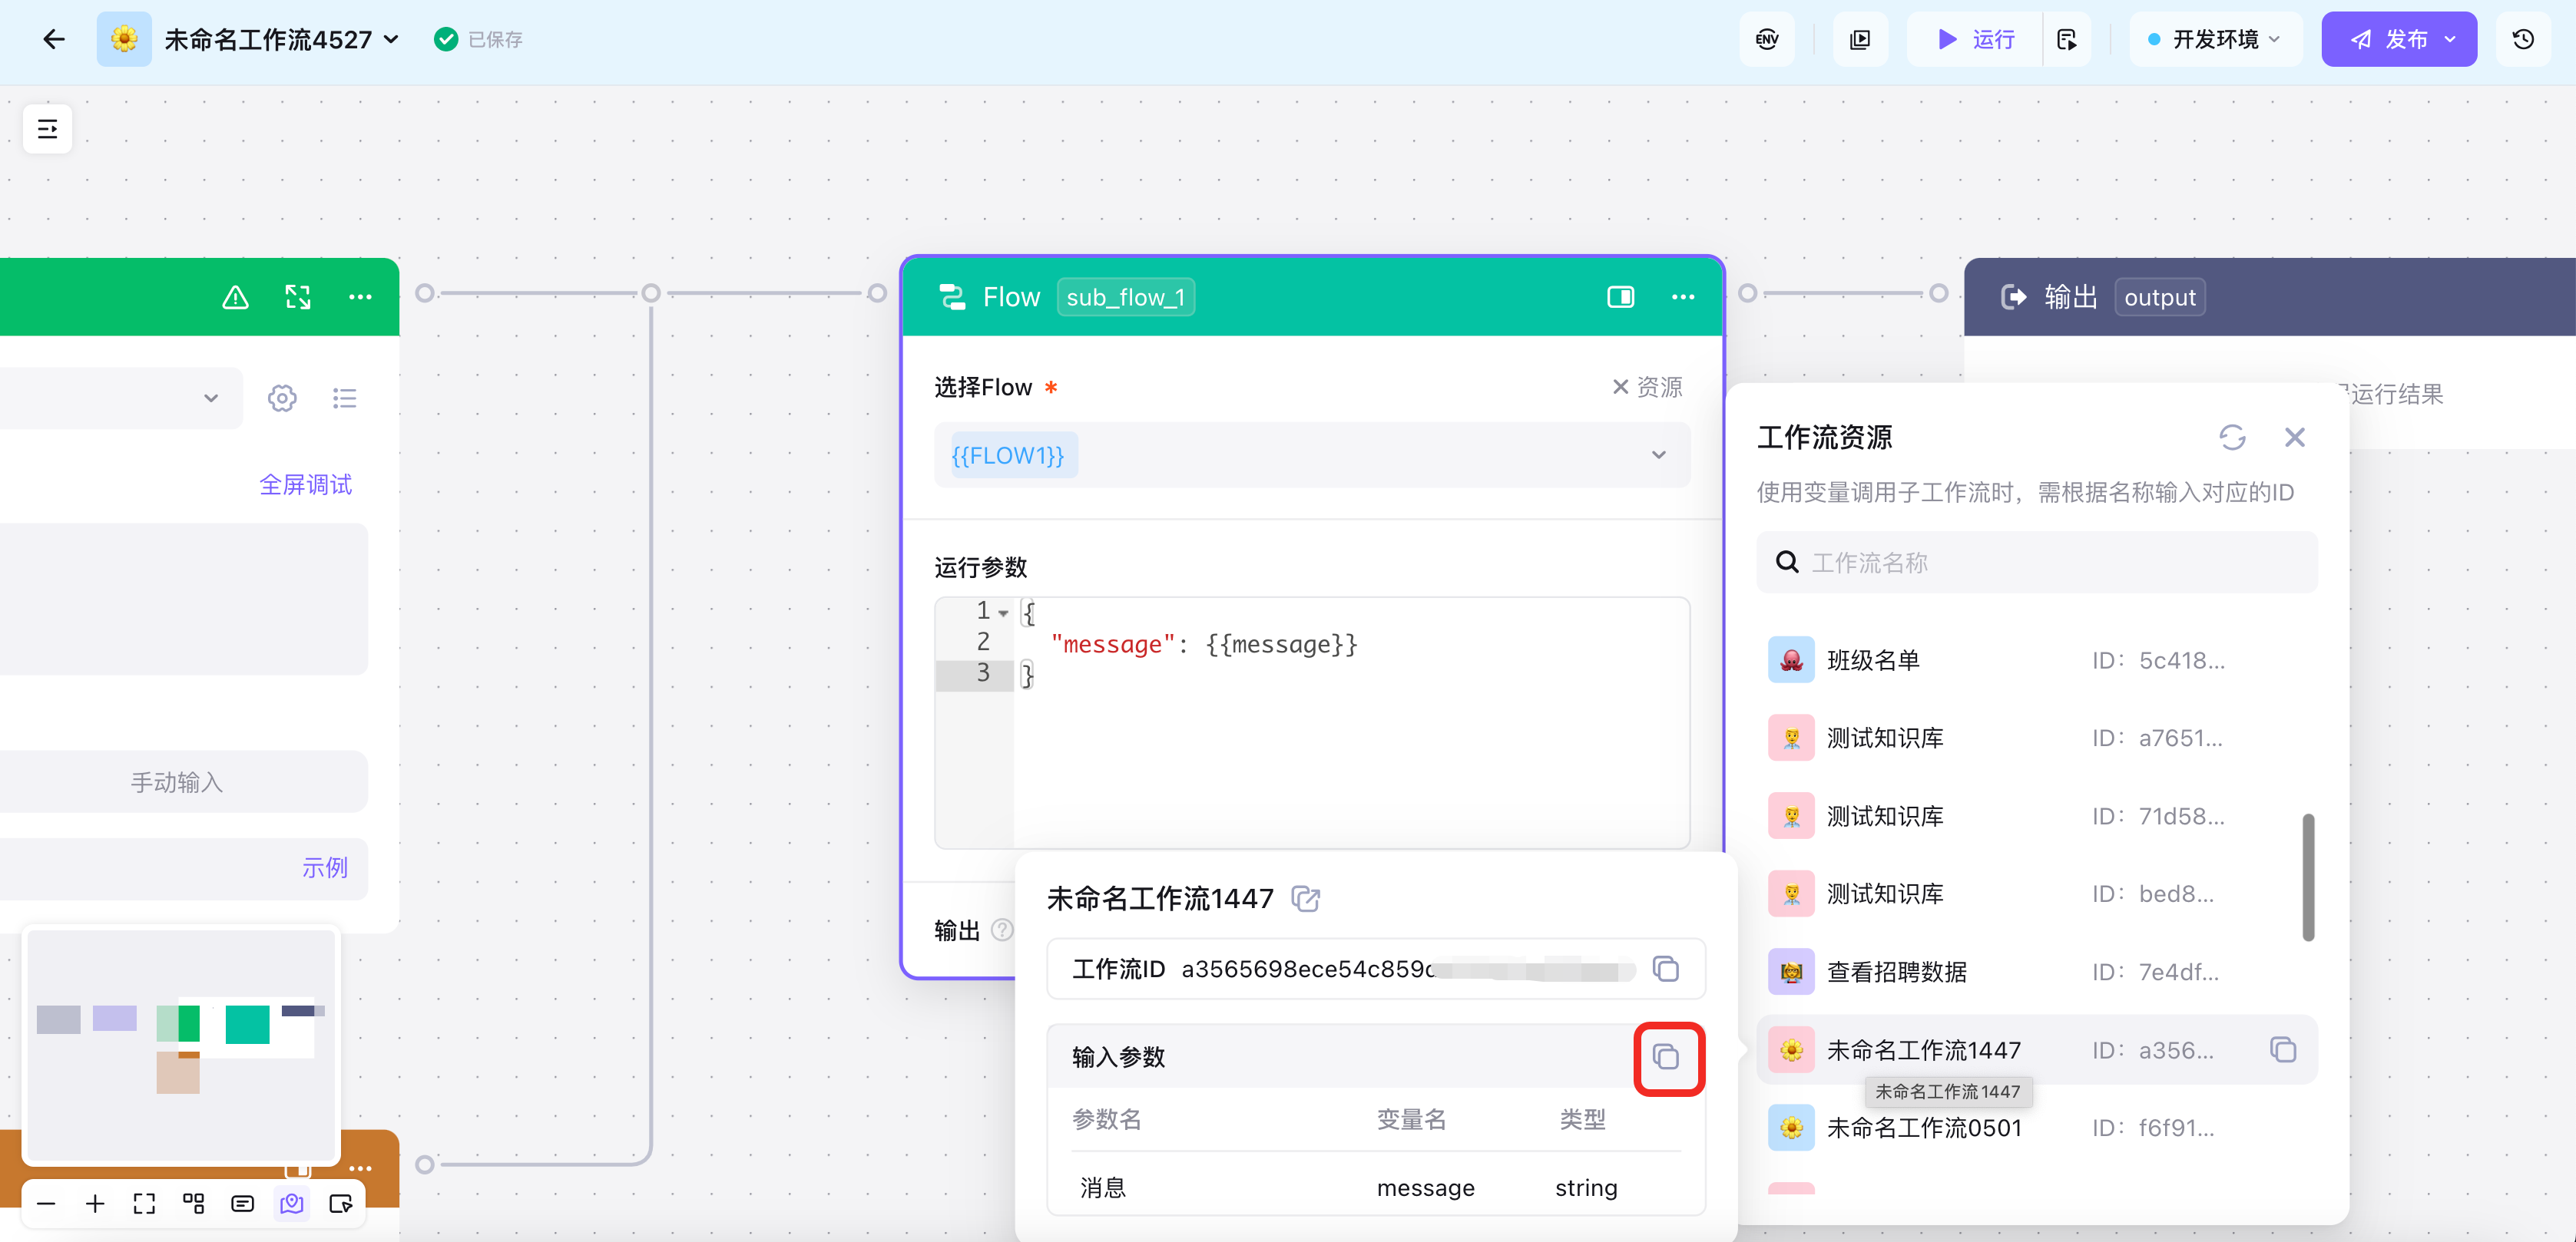Screen dimensions: 2576x1242
Task: Open the 开发环境 environment dropdown
Action: coord(2214,39)
